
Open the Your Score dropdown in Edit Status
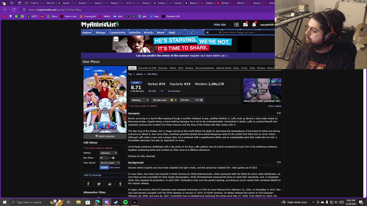(110, 163)
